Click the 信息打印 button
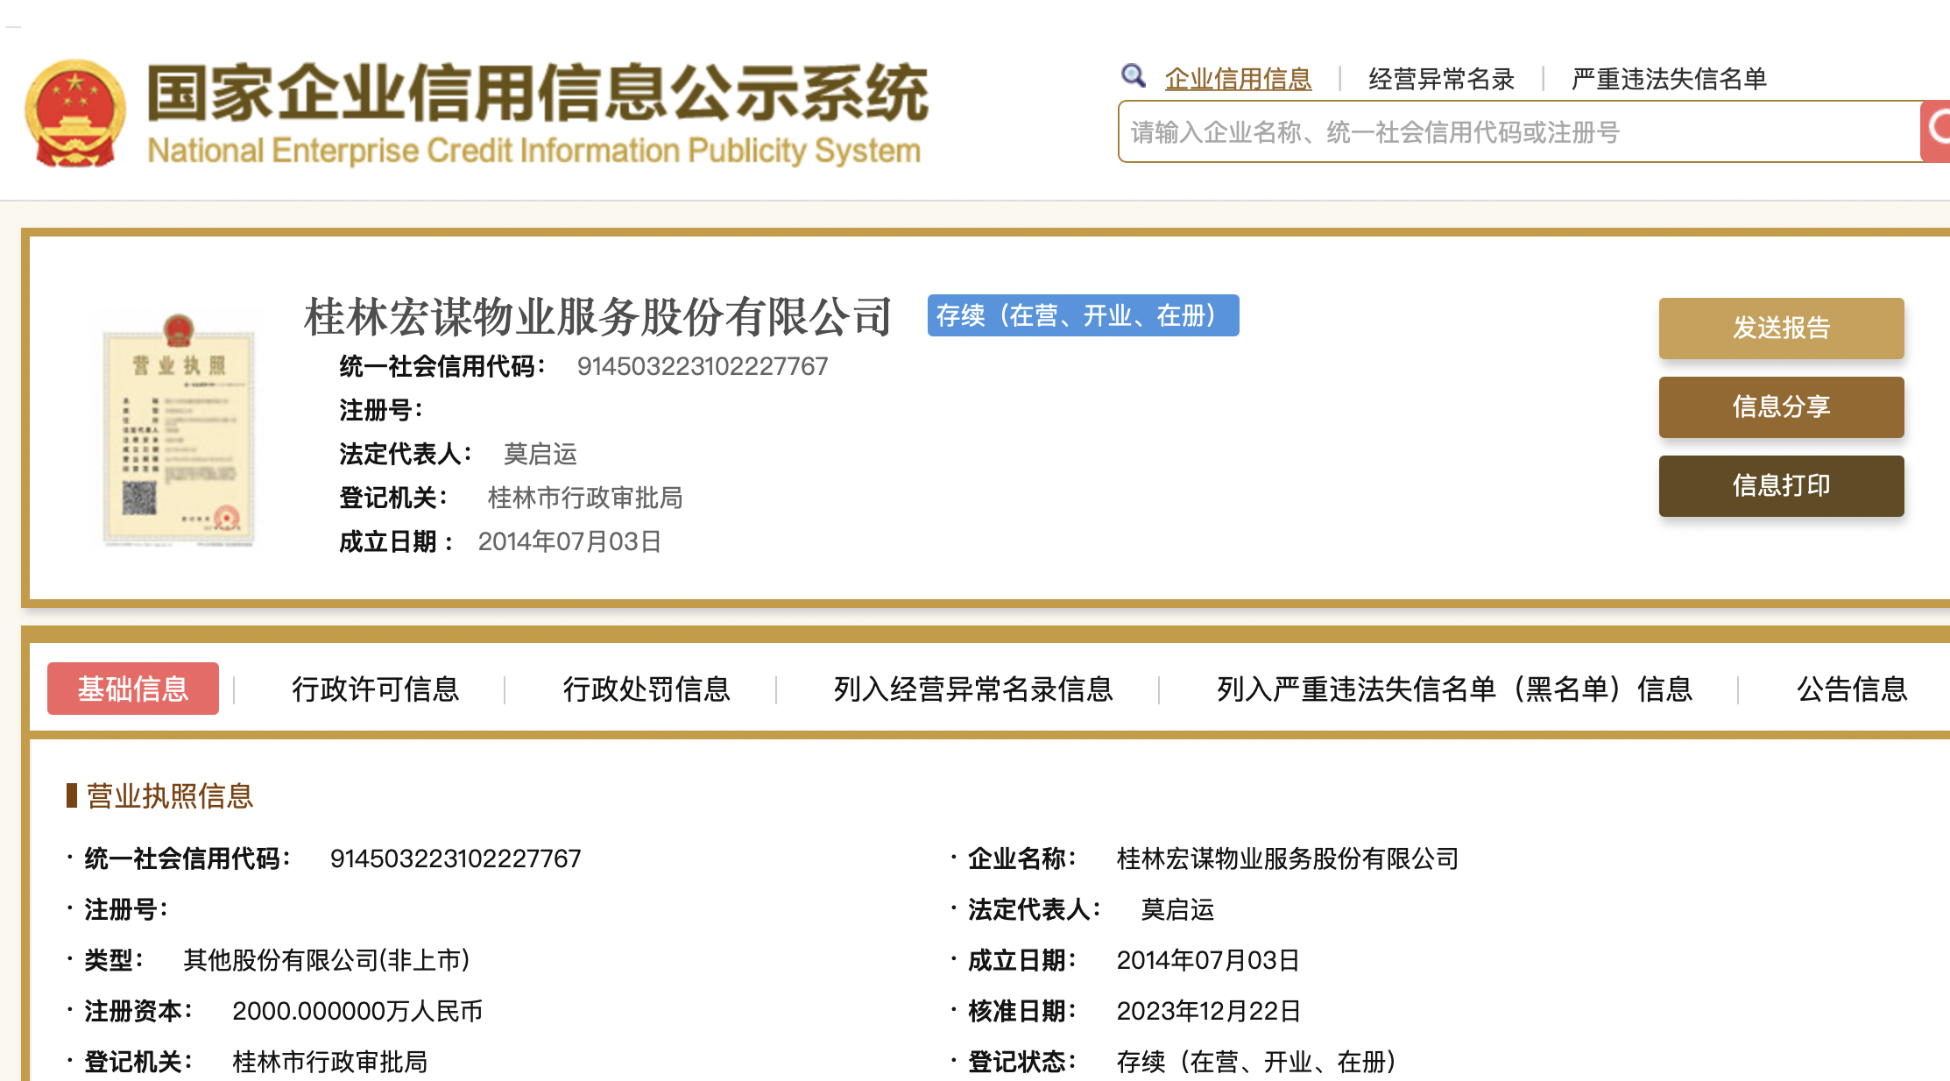1950x1081 pixels. point(1781,485)
